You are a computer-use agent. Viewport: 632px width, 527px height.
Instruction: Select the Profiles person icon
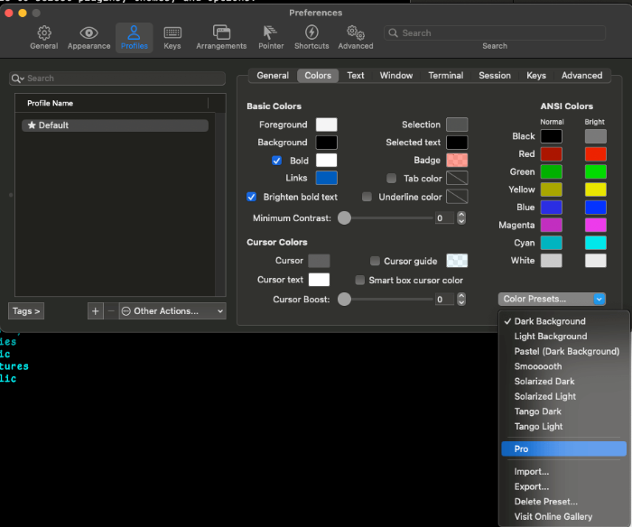(x=134, y=32)
